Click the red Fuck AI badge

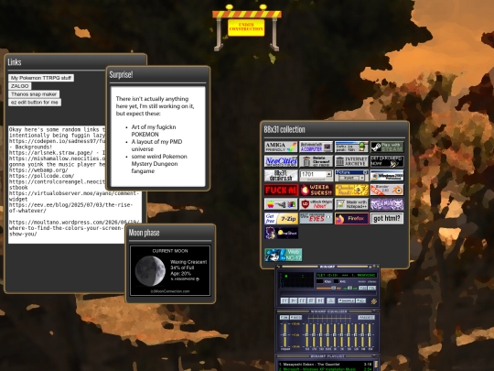click(281, 190)
